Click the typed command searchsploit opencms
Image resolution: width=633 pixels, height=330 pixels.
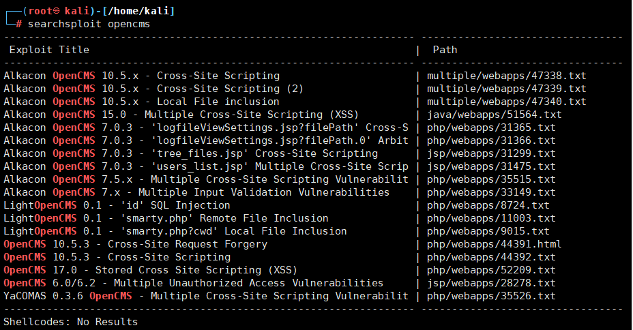[89, 24]
